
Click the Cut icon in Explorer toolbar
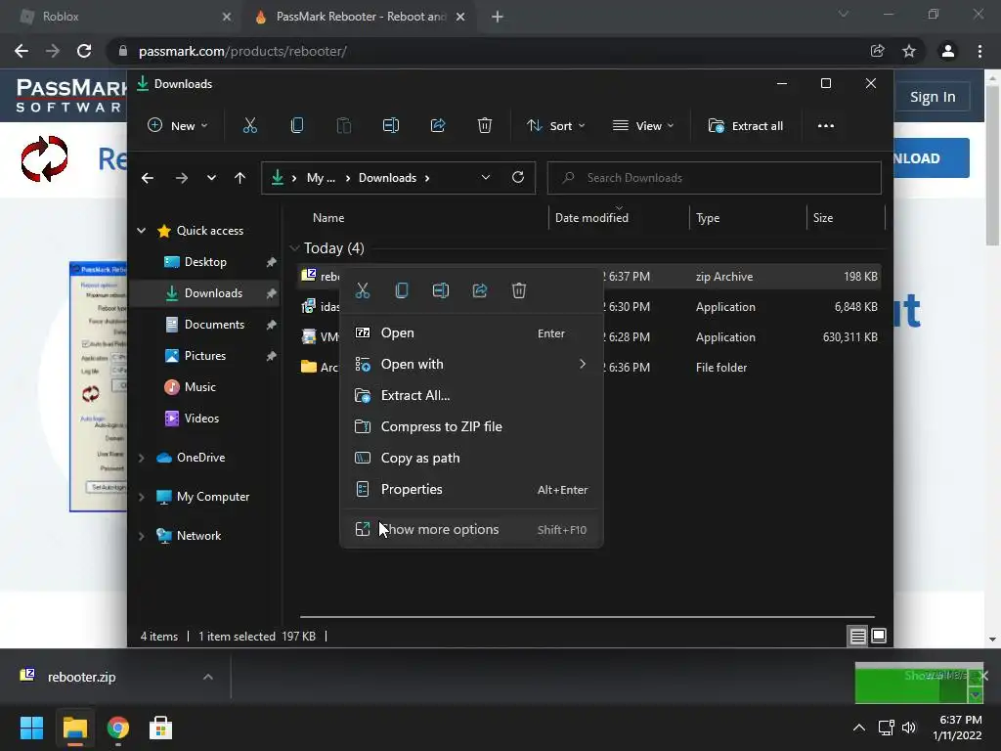pos(249,126)
